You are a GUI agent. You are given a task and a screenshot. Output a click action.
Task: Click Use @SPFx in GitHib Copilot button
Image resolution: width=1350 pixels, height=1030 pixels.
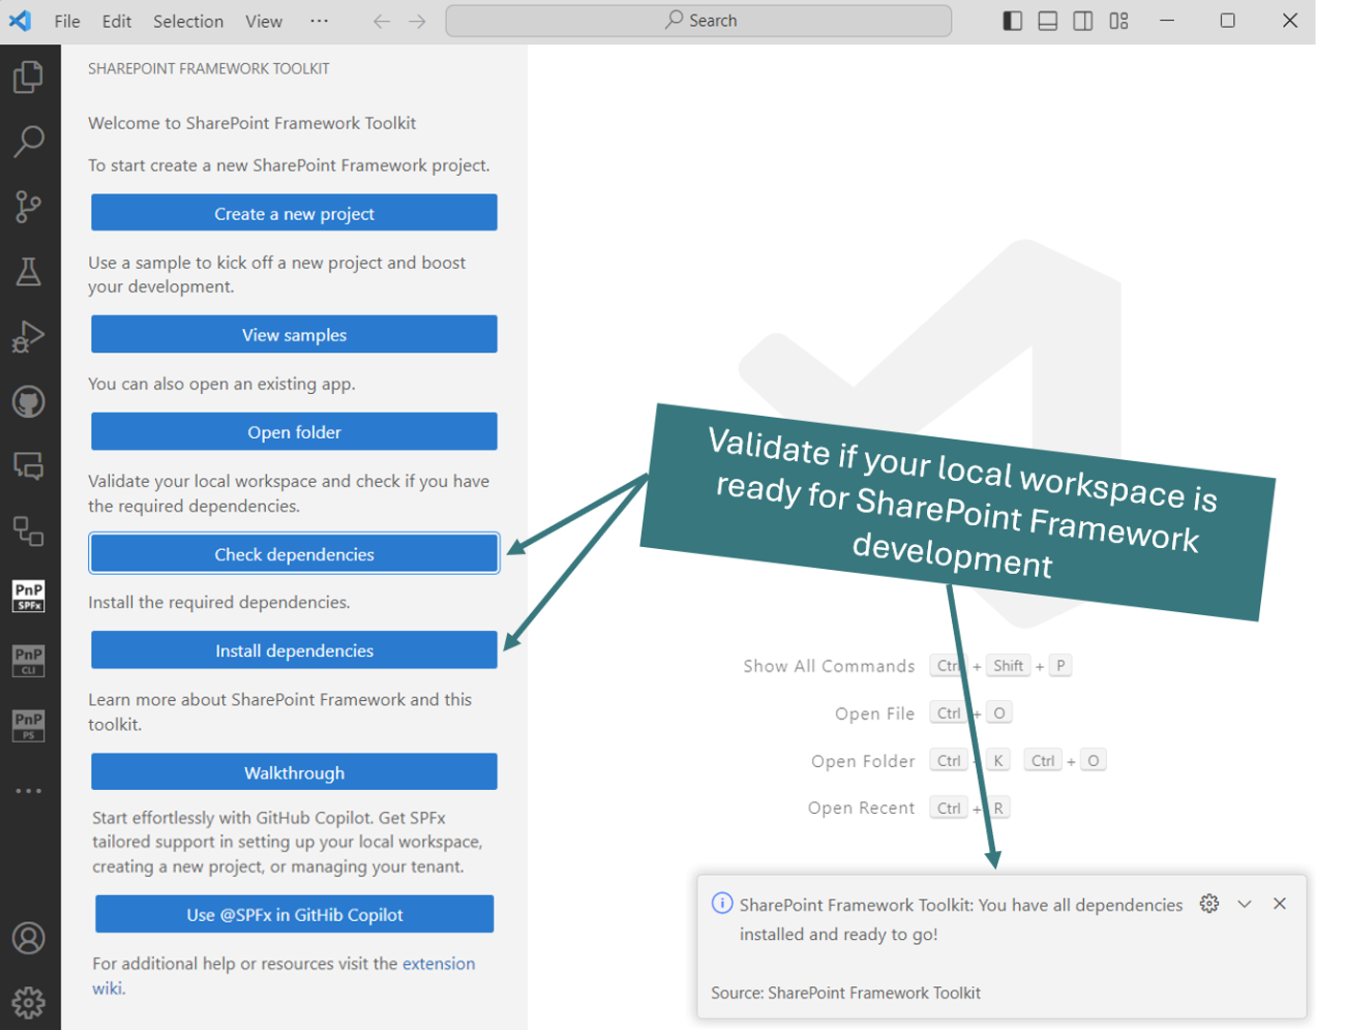point(294,914)
